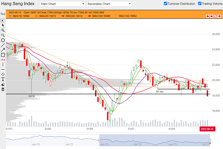Click the square-dot tool at top of toolbar
223x149 pixels.
pyautogui.click(x=2, y=21)
